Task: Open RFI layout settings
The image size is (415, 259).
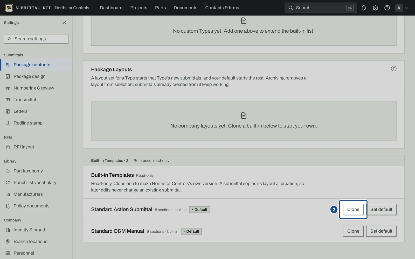Action: pyautogui.click(x=36, y=147)
